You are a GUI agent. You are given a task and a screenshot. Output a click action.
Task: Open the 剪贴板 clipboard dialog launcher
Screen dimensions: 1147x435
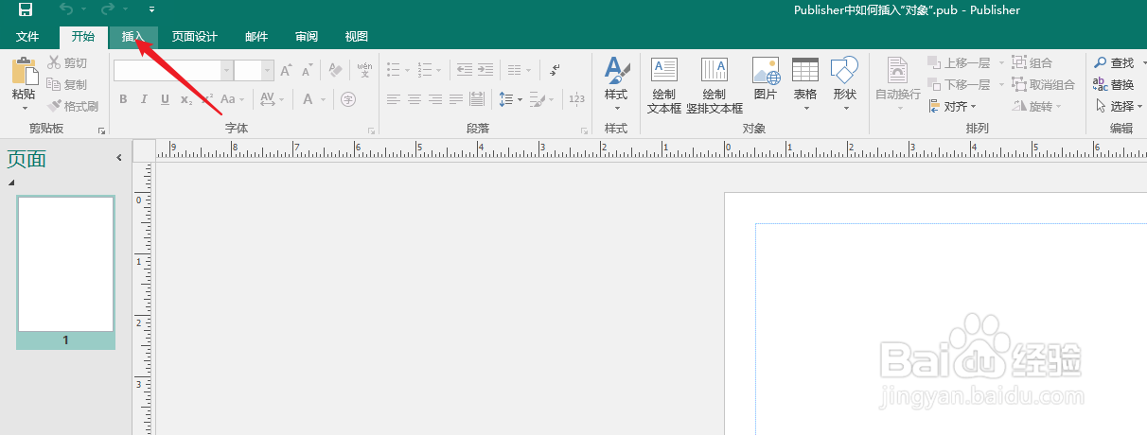pos(101,130)
